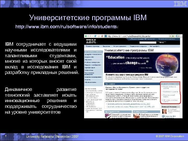Screen dimensions: 188x141
Task: Open the Мой профайл navigation tab
Action: 154,46
